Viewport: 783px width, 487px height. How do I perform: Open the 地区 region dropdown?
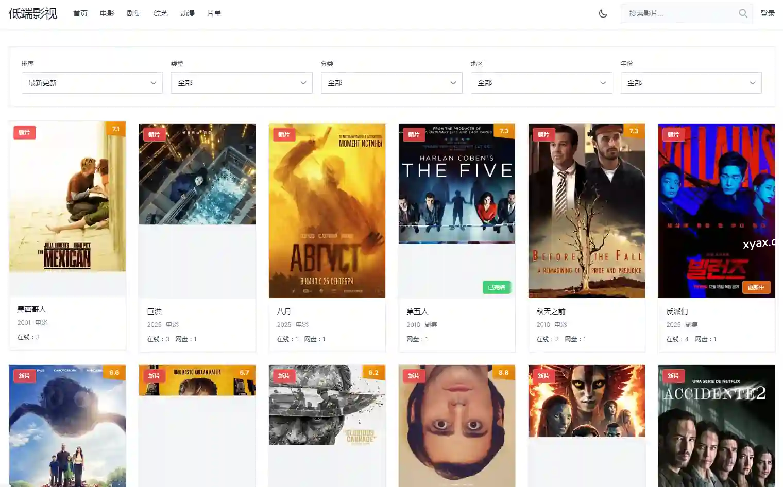(541, 83)
